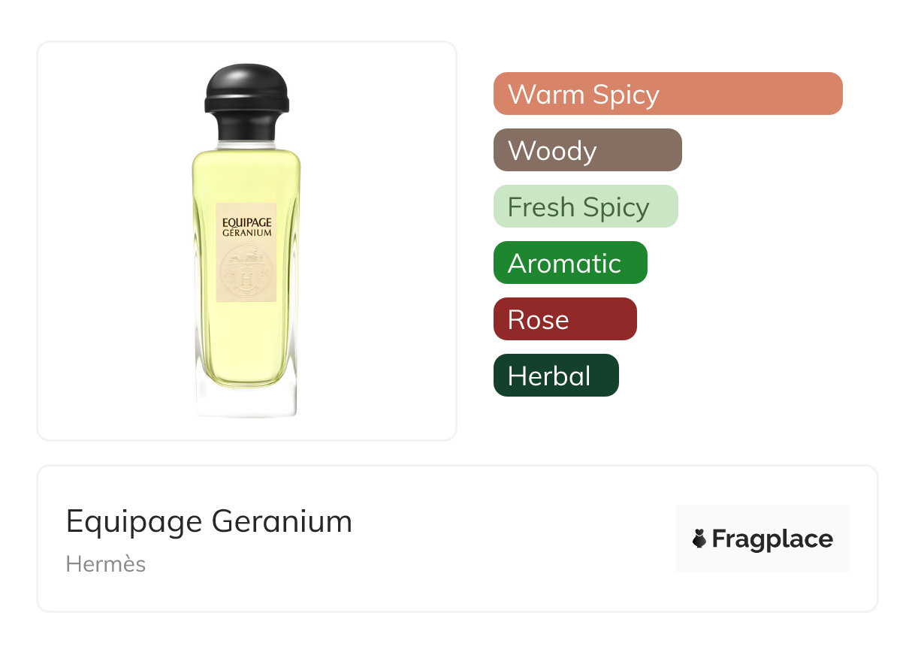Click the Equipage Géranium label text on the bottle
This screenshot has width=915, height=649.
coord(246,227)
